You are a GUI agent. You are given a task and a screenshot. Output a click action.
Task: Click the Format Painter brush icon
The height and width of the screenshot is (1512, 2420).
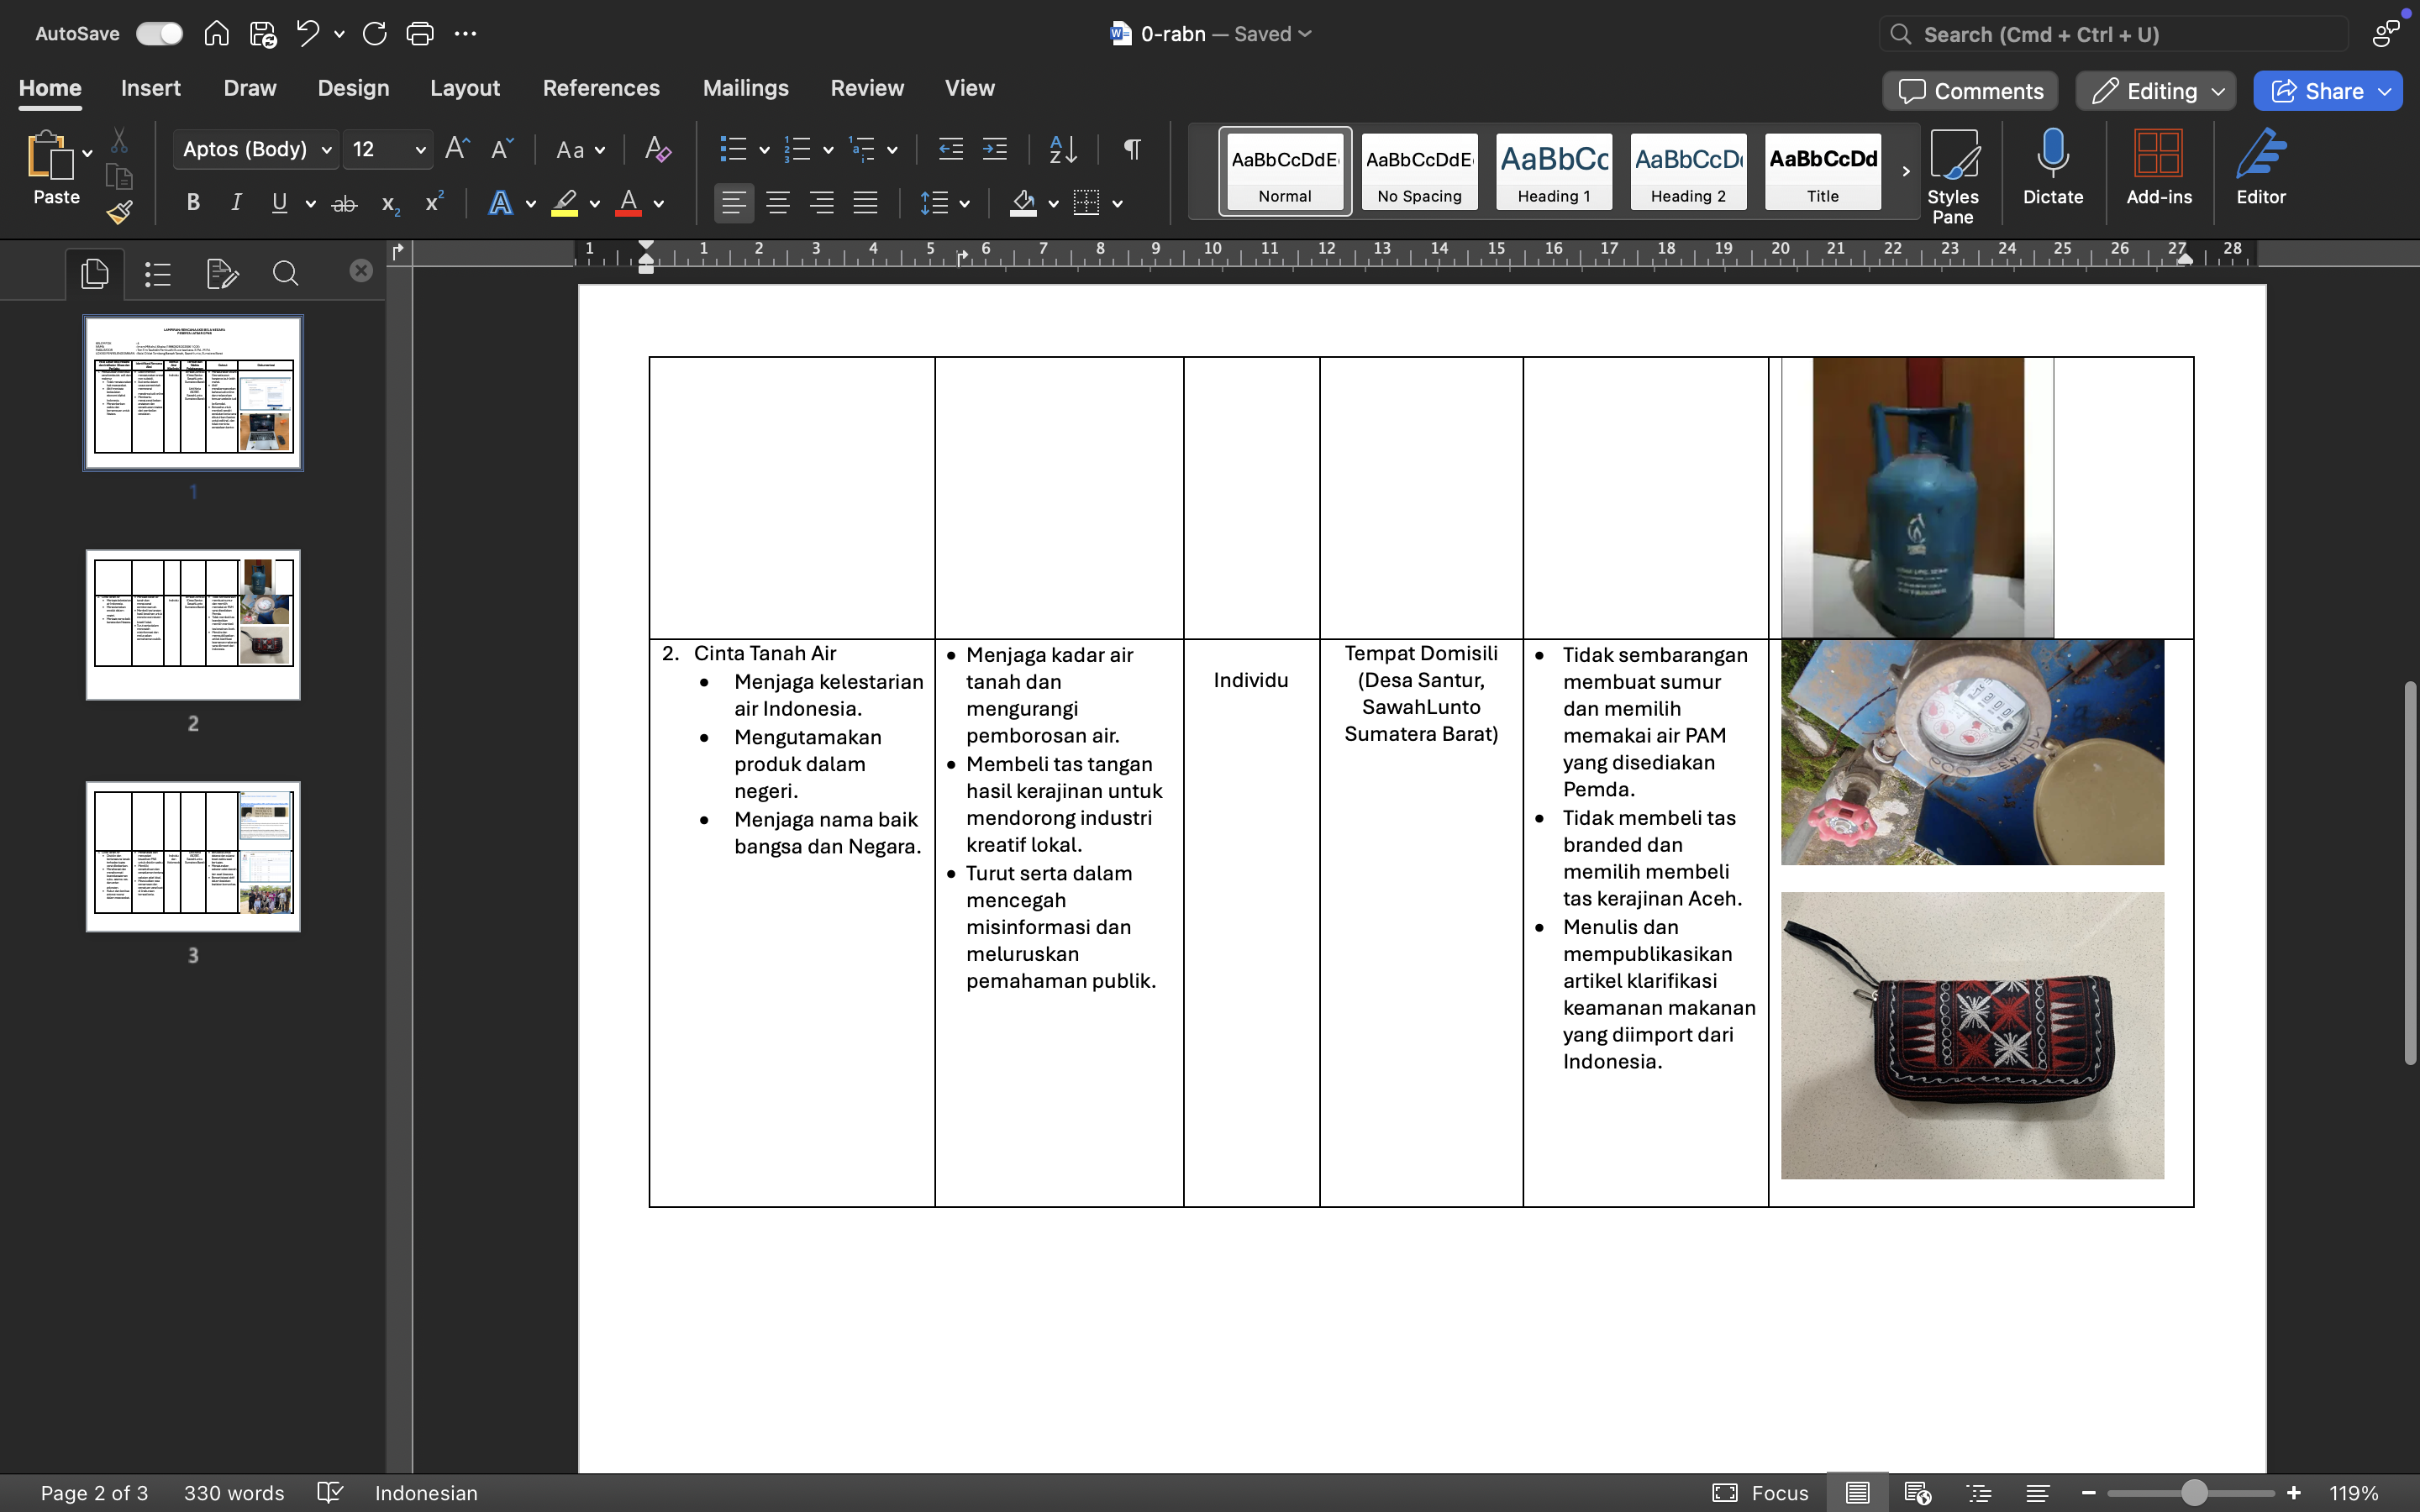click(120, 212)
